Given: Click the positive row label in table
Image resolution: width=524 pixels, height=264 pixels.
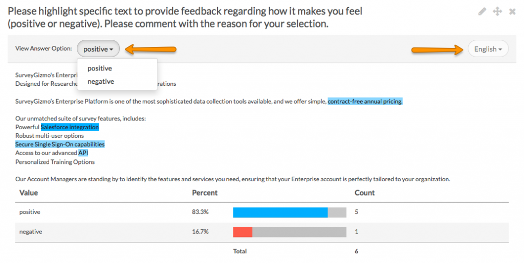Looking at the screenshot, I should 30,212.
